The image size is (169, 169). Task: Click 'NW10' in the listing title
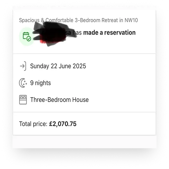(131, 20)
